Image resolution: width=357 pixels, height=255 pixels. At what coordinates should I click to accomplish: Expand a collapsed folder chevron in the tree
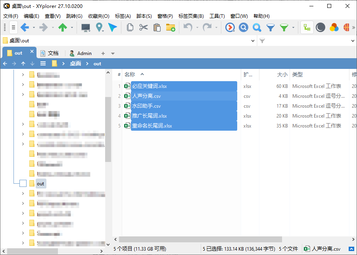coord(23,74)
